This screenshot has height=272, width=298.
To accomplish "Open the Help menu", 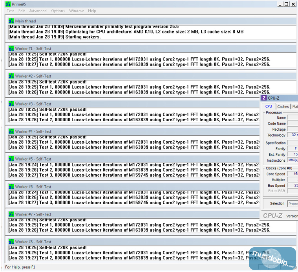I will [92, 11].
